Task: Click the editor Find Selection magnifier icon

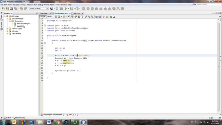Action: coord(69,17)
